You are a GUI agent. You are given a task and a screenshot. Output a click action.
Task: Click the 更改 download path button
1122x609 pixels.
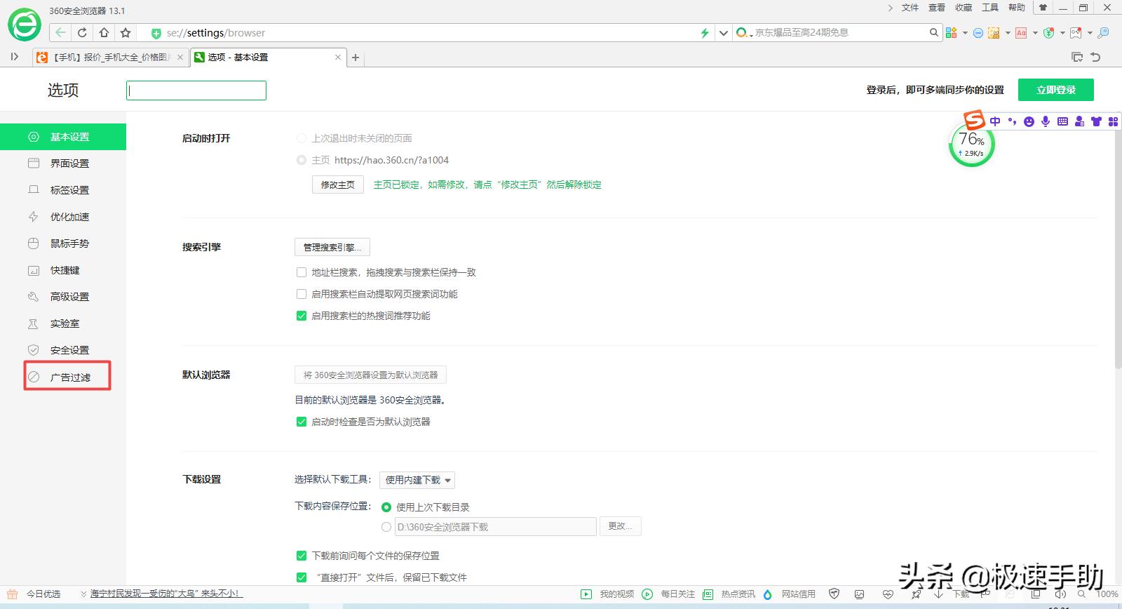(x=620, y=526)
